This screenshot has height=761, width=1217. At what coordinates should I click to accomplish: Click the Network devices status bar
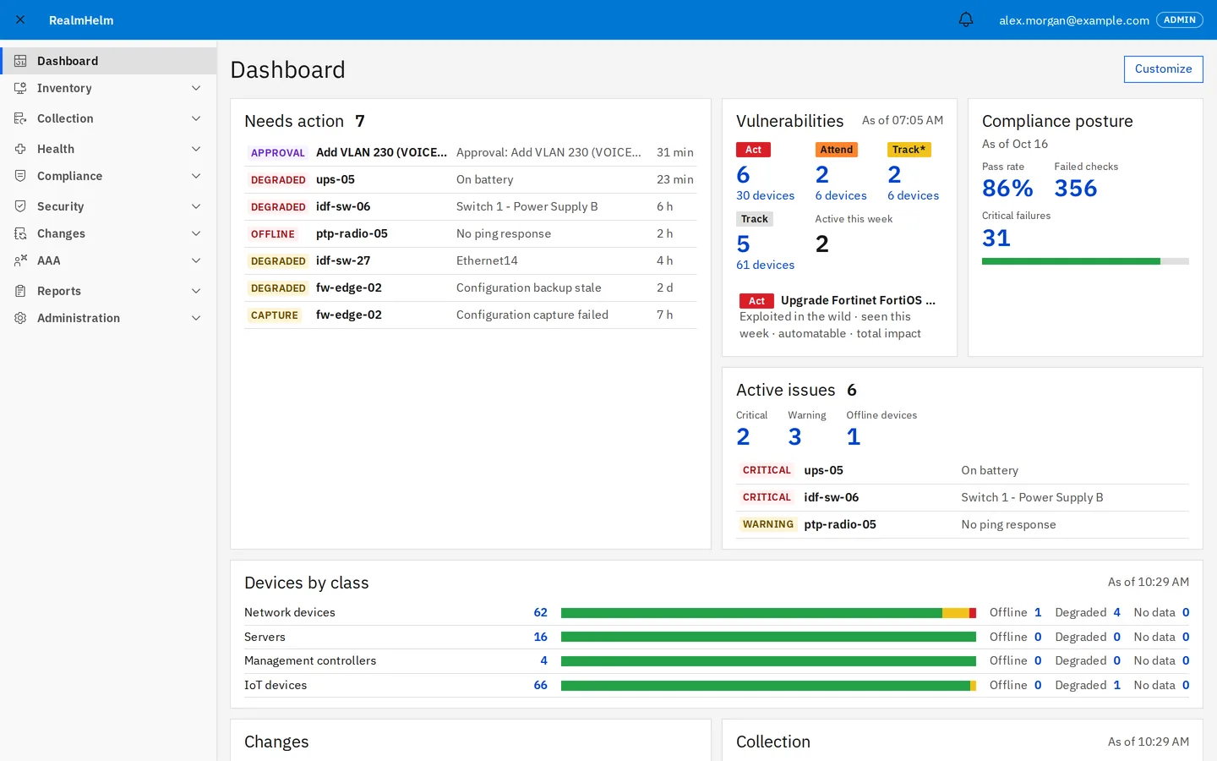point(768,612)
